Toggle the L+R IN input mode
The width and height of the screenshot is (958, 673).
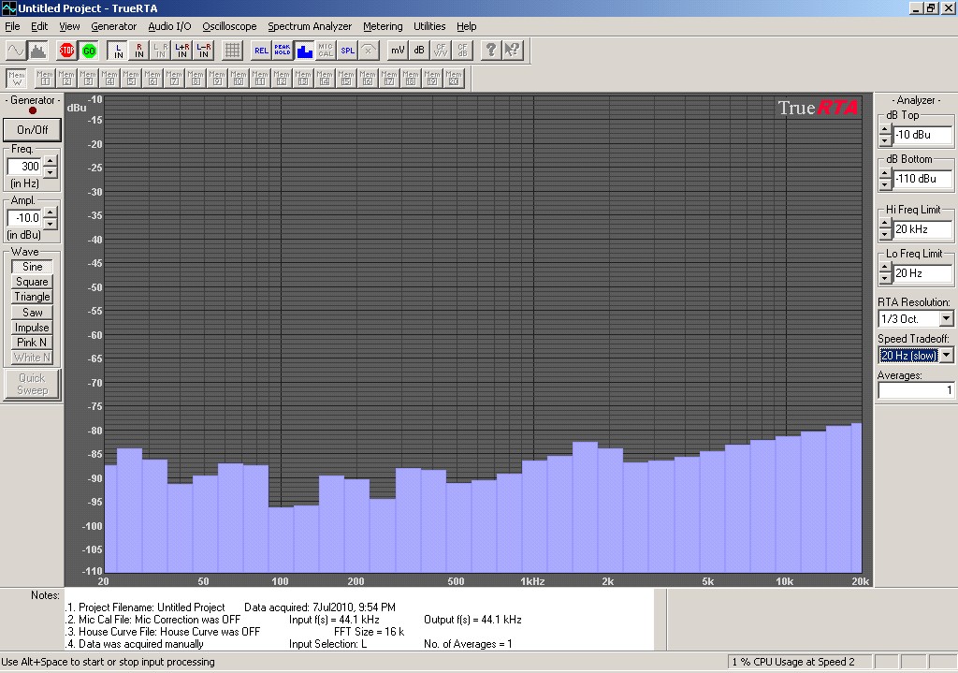pyautogui.click(x=182, y=51)
